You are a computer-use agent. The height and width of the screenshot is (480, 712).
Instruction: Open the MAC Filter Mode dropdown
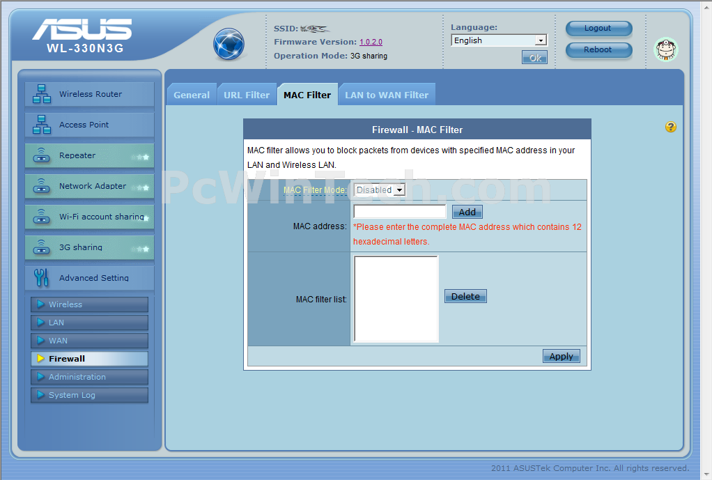(x=379, y=190)
